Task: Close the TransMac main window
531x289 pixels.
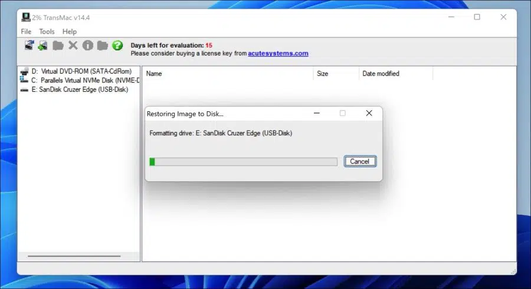Action: pos(504,17)
